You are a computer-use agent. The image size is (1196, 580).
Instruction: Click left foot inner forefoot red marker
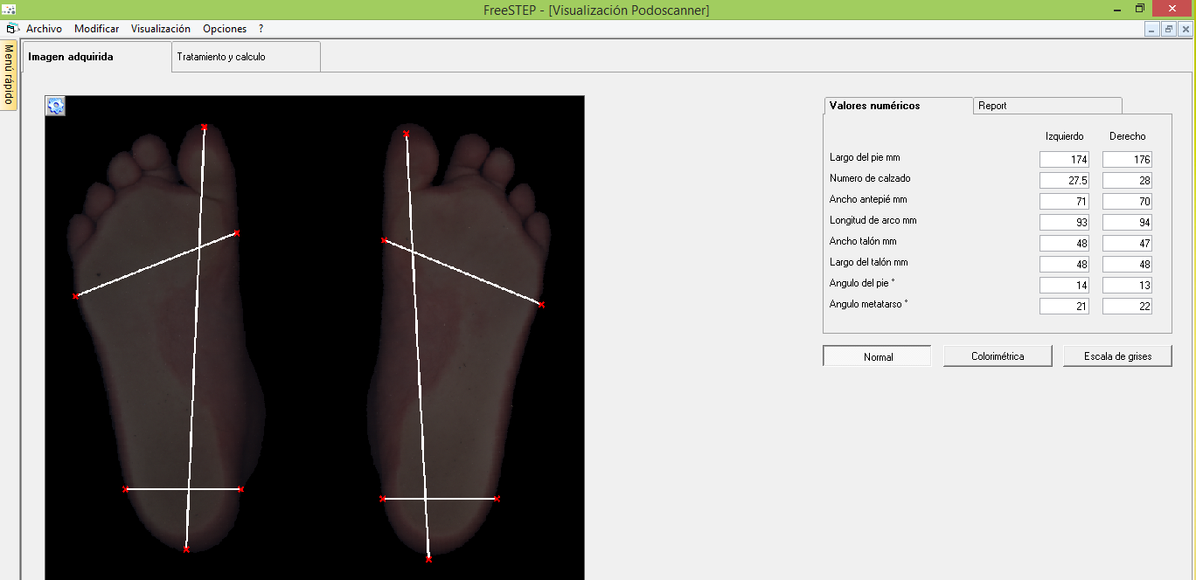point(237,233)
